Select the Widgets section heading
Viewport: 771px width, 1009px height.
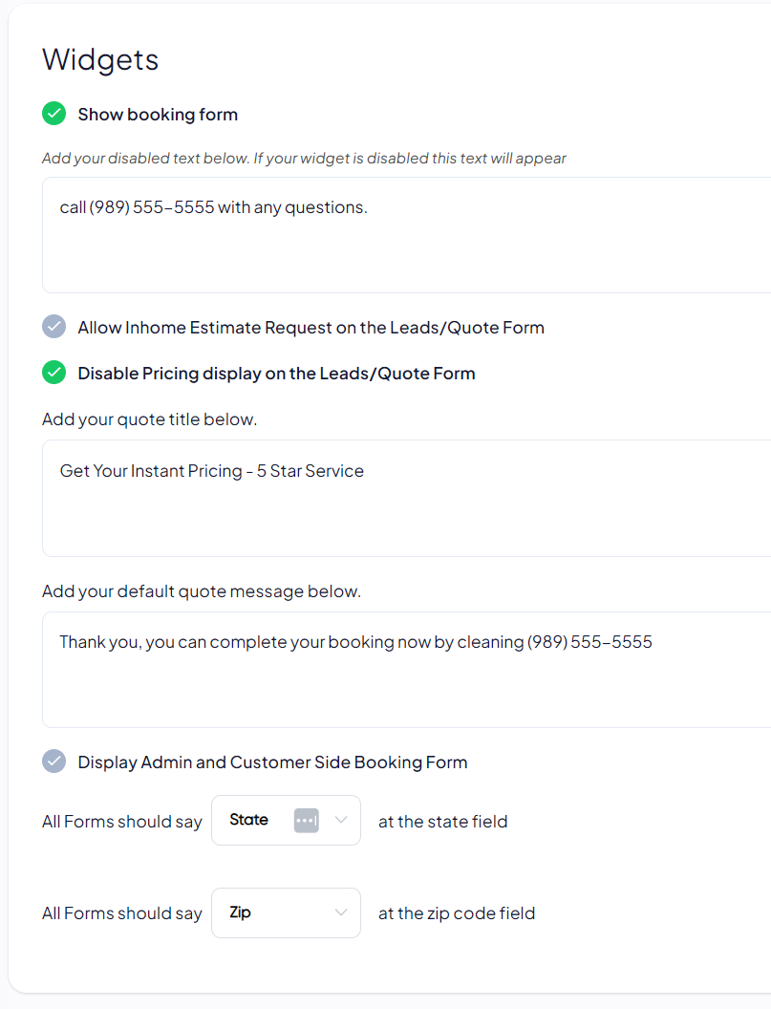click(100, 60)
